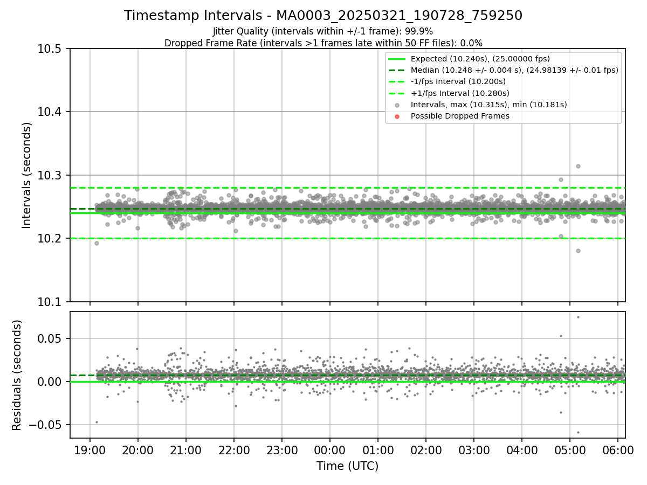Click legend entry 'Expected (10.240s), (25.00000 fps)'

[x=480, y=59]
